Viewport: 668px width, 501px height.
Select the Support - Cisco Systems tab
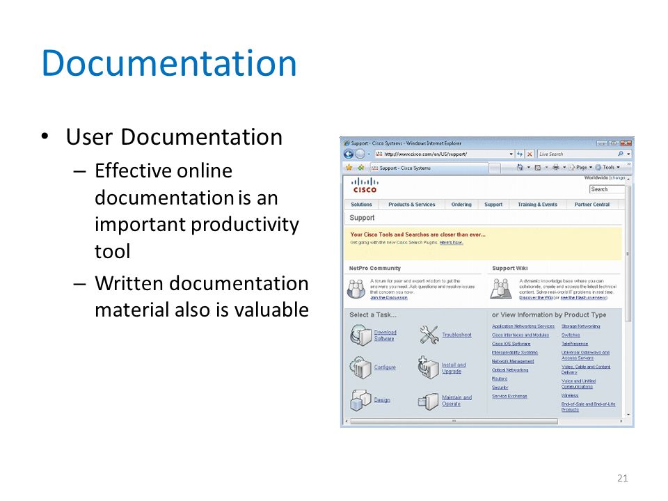pos(429,168)
